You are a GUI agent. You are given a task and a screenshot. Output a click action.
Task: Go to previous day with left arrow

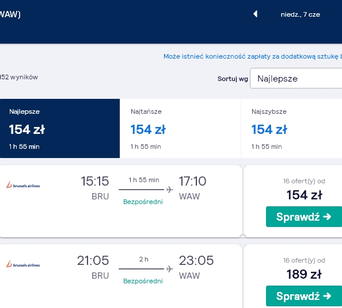256,14
